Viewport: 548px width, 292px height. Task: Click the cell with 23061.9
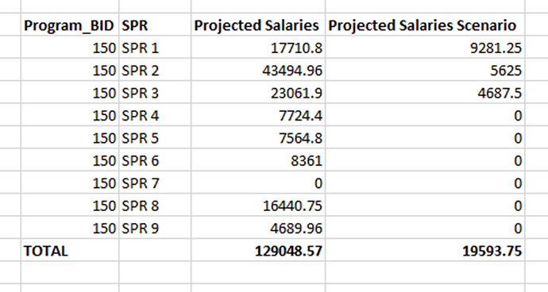click(258, 93)
